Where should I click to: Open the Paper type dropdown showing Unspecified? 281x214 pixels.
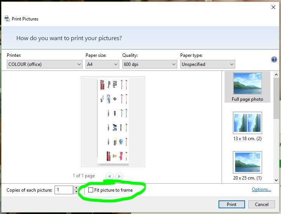pos(208,64)
